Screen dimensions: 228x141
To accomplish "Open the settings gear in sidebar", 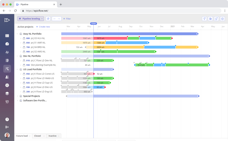I will [7, 85].
